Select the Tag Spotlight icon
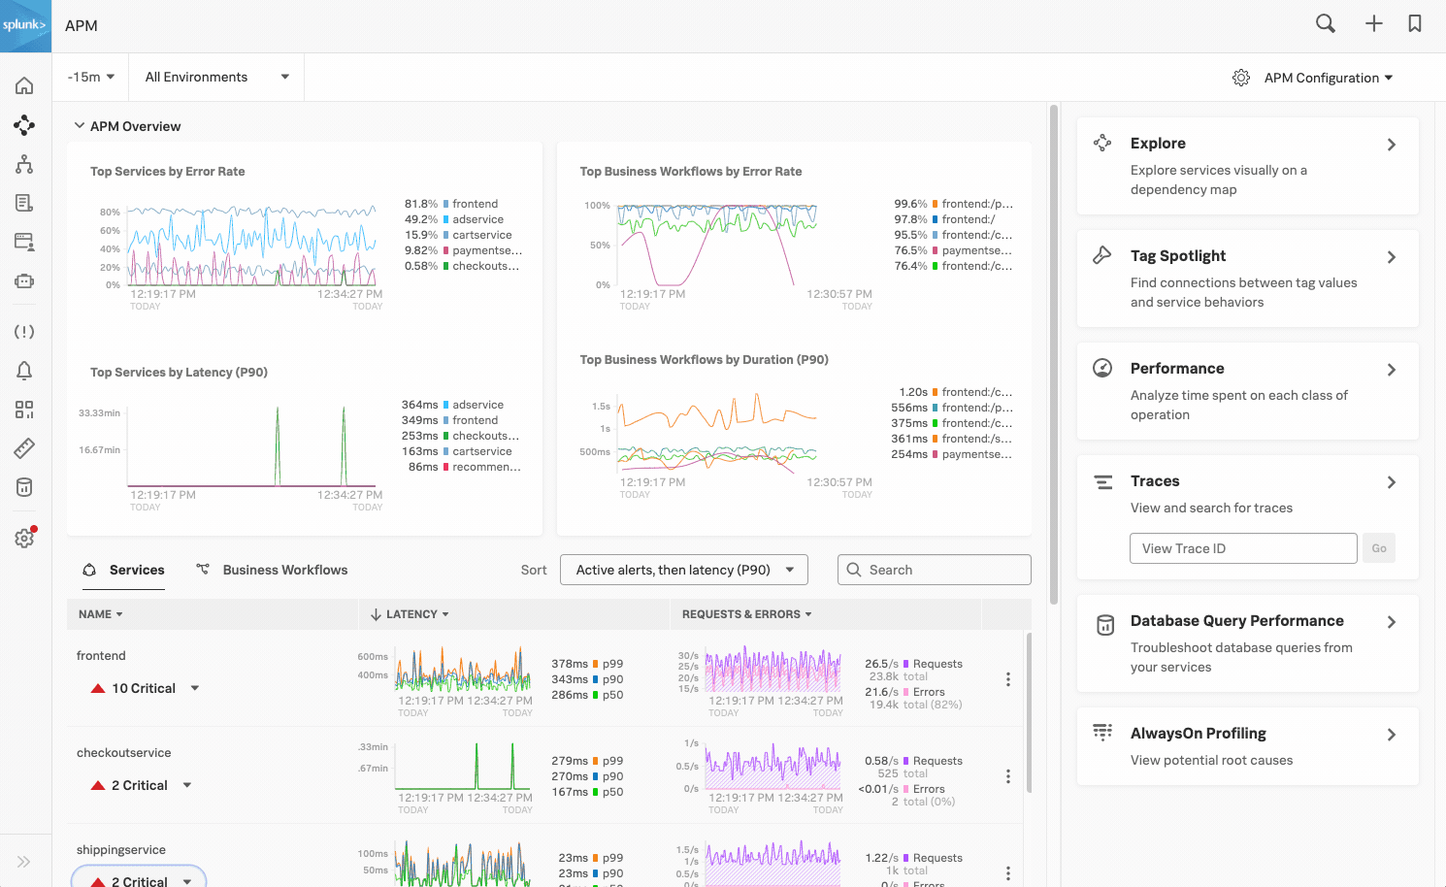Viewport: 1446px width, 887px height. pos(1102,254)
